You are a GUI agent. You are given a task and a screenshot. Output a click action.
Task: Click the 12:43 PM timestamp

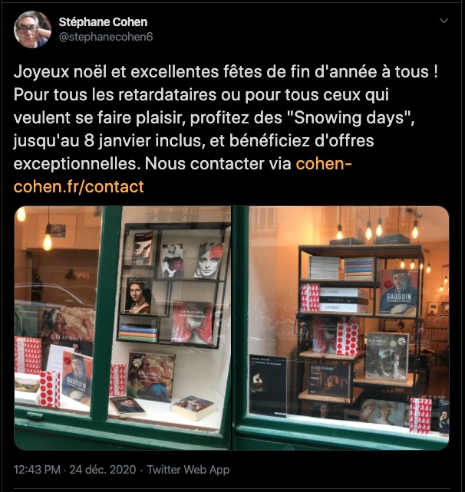pyautogui.click(x=37, y=470)
